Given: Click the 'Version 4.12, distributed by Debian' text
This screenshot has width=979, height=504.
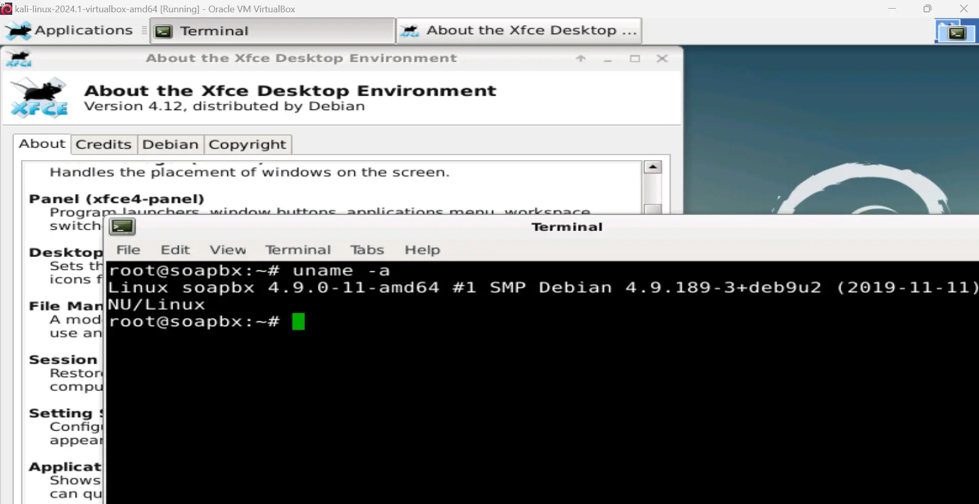Looking at the screenshot, I should coord(224,107).
